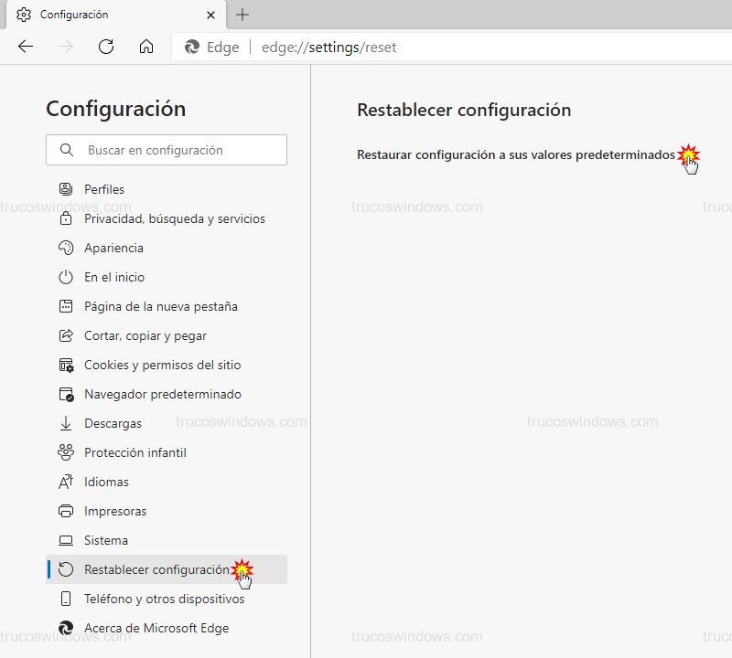The height and width of the screenshot is (658, 732).
Task: Go back using the back arrow
Action: click(26, 47)
